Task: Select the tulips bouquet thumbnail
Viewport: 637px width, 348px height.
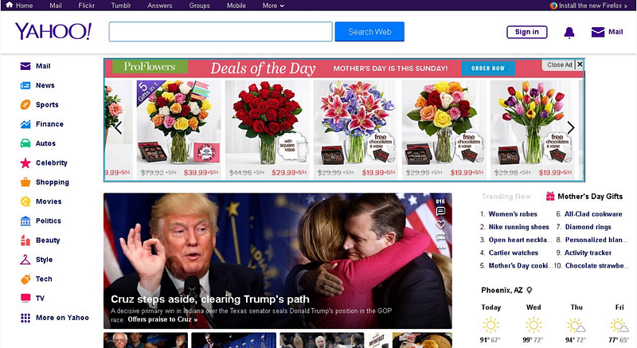Action: [x=532, y=129]
